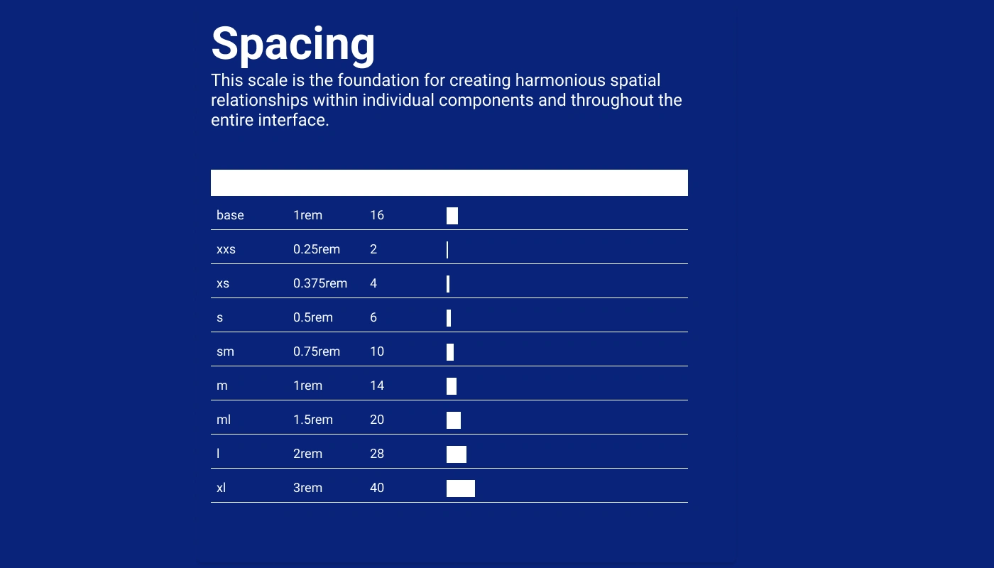
Task: Click the ml row preview bar
Action: 454,420
